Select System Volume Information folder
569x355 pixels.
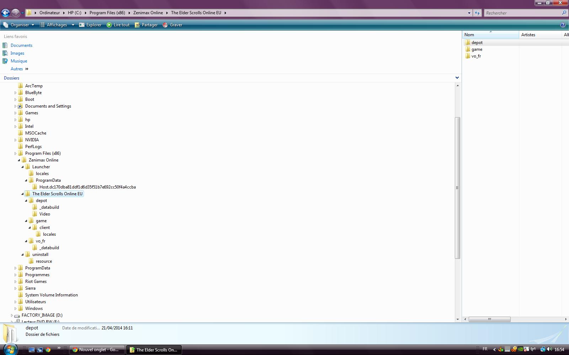click(52, 295)
